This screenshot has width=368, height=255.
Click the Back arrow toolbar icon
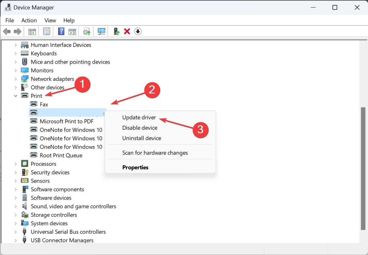tap(7, 31)
